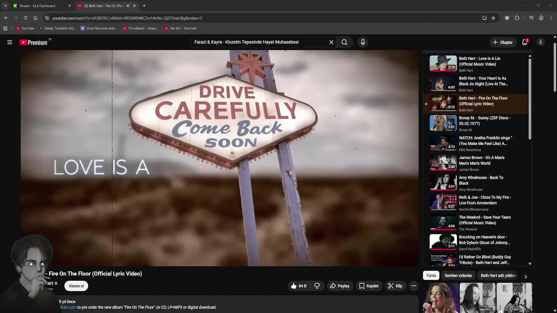Run search with magnifier button

344,42
